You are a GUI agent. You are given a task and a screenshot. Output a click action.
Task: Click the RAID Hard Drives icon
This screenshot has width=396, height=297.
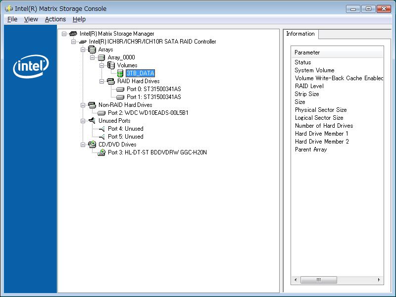pyautogui.click(x=110, y=81)
